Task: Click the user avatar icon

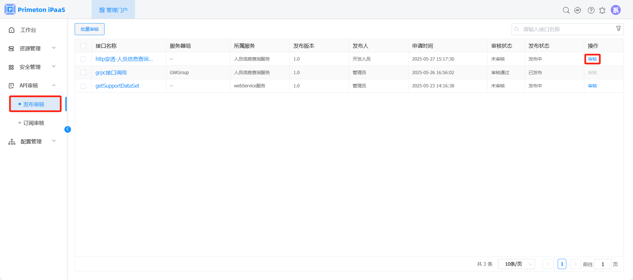Action: point(615,10)
